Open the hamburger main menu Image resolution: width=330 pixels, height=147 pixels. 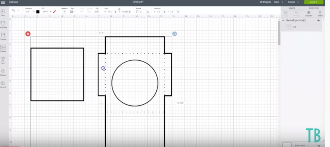[x=3, y=2]
